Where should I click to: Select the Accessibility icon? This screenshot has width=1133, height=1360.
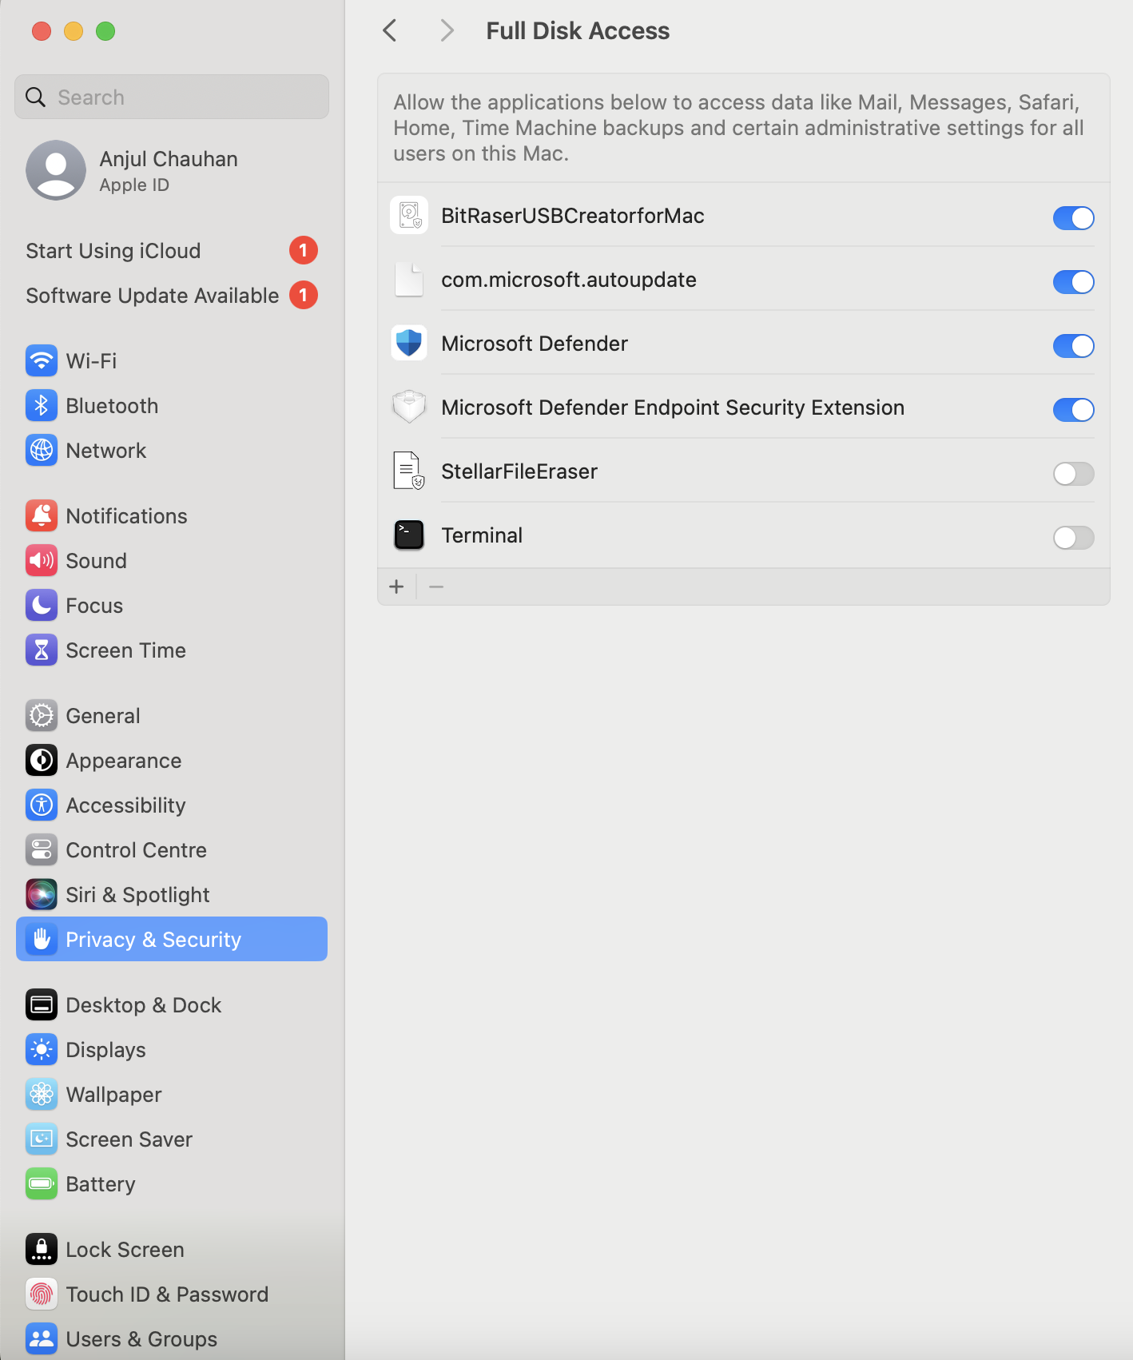[42, 805]
